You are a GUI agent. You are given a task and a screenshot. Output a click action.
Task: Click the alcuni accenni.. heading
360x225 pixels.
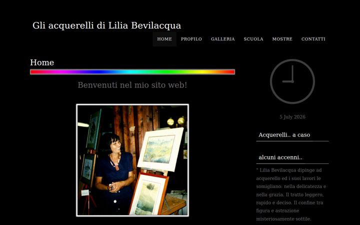280,157
